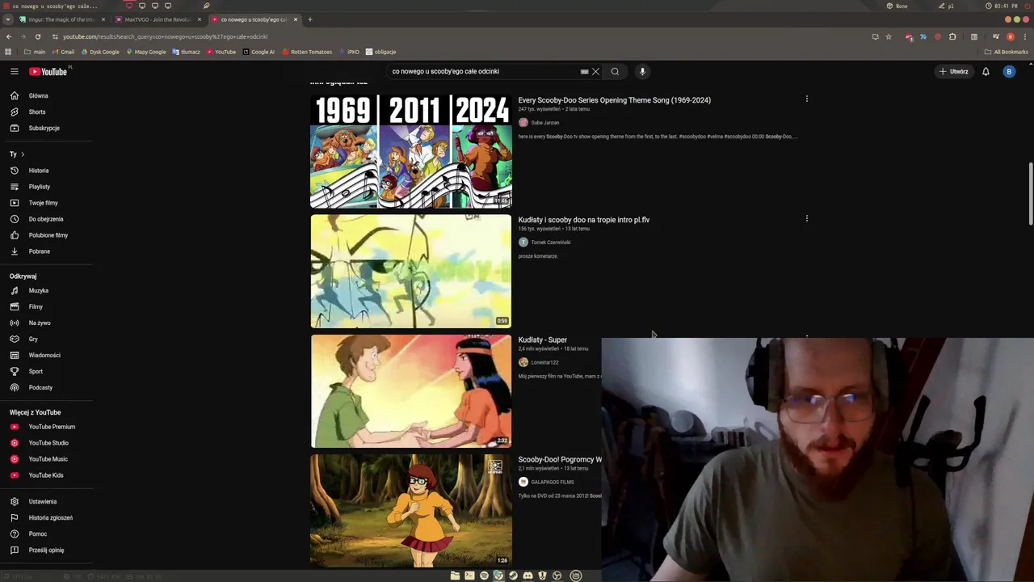Open Prześlij opinię feedback link
This screenshot has height=582, width=1034.
(x=46, y=550)
